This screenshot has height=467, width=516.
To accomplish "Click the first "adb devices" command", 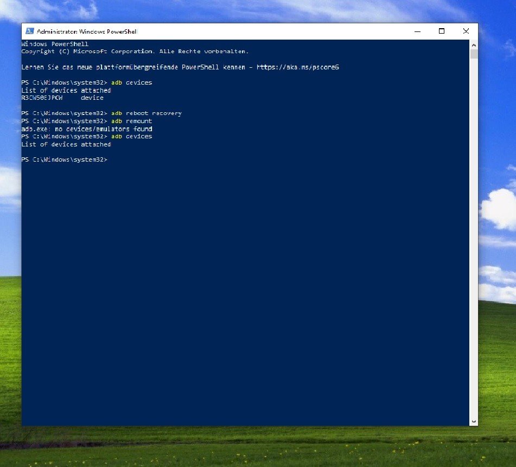I will [131, 82].
